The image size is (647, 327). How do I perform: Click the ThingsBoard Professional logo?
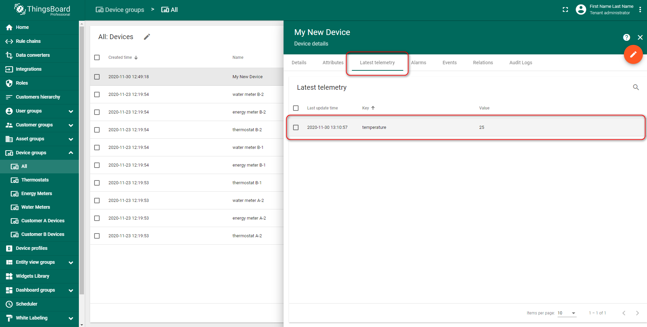(42, 10)
